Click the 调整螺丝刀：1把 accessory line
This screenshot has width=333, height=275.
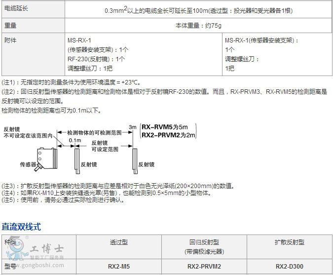coord(90,68)
